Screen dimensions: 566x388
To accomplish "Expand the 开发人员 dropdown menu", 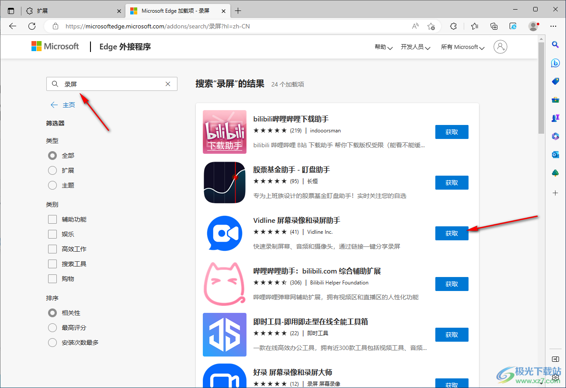I will coord(416,47).
